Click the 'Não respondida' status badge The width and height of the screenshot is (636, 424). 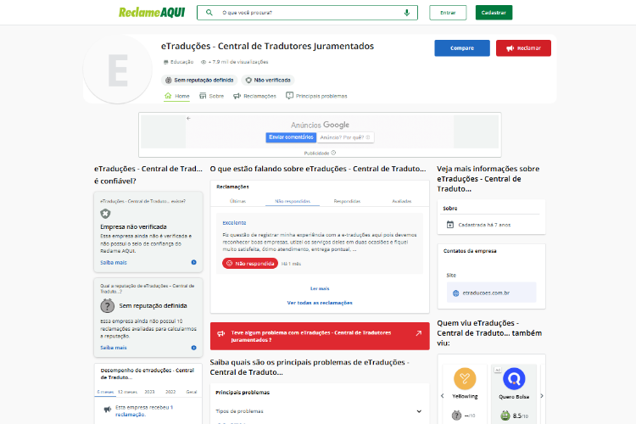250,264
